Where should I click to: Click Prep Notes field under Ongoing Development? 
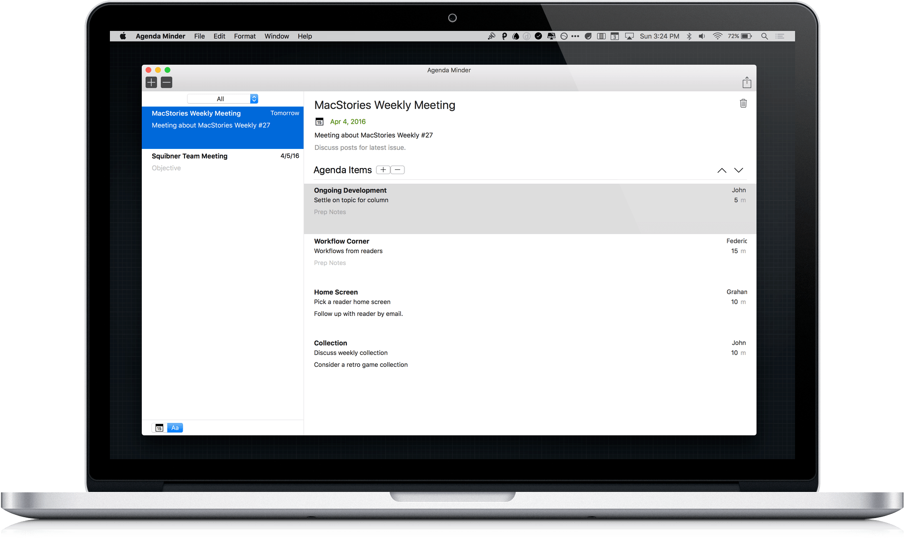pos(330,212)
